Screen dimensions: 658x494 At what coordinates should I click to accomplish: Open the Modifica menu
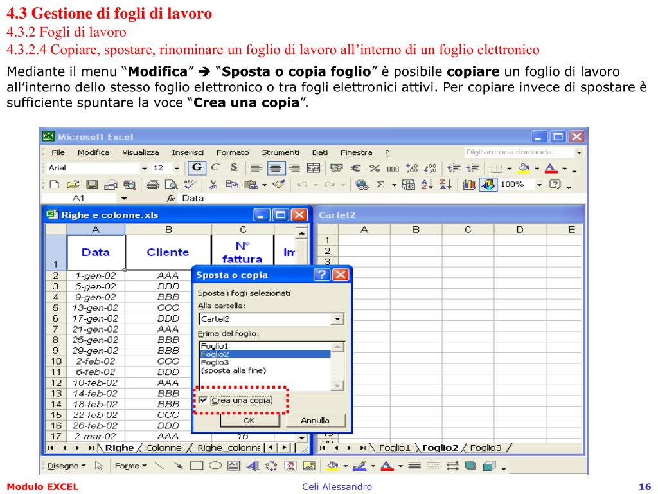coord(94,152)
